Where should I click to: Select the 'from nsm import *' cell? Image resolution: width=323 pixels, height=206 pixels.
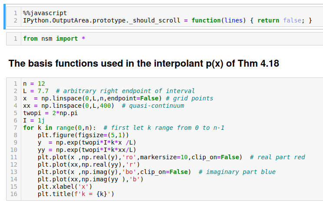(54, 39)
